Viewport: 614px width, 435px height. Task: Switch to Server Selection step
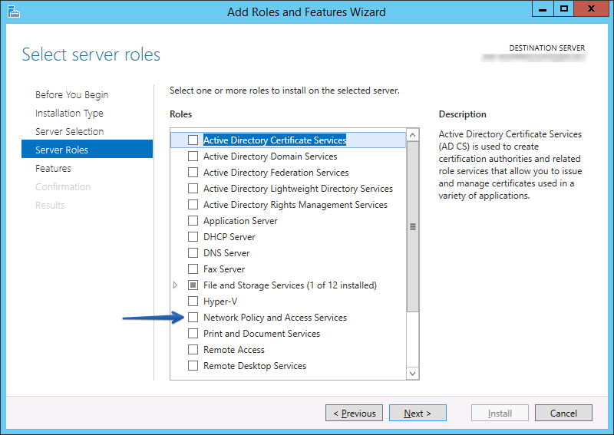[x=69, y=132]
